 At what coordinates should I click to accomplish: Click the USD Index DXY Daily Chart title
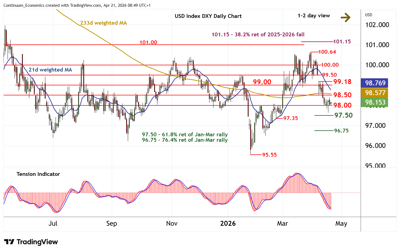(x=208, y=16)
